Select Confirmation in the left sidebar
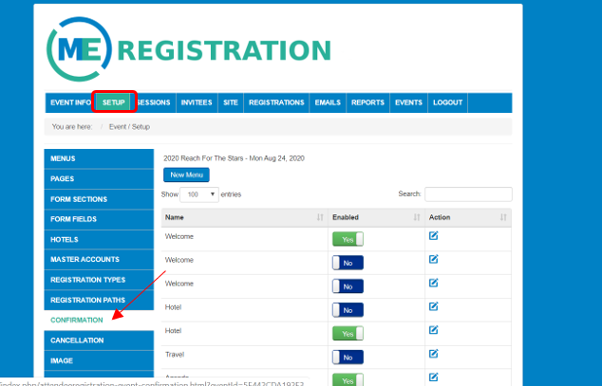 [x=77, y=320]
